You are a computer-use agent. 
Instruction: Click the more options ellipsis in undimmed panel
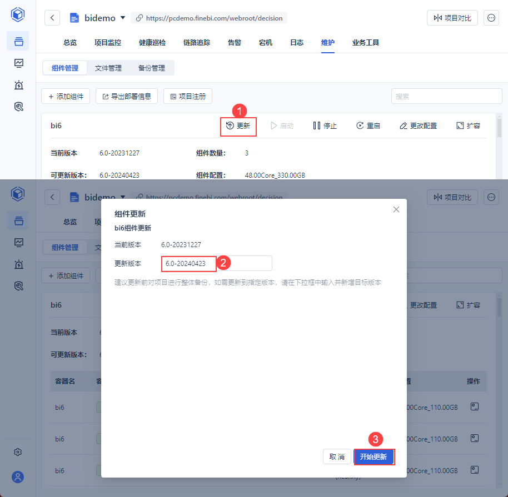[x=491, y=18]
